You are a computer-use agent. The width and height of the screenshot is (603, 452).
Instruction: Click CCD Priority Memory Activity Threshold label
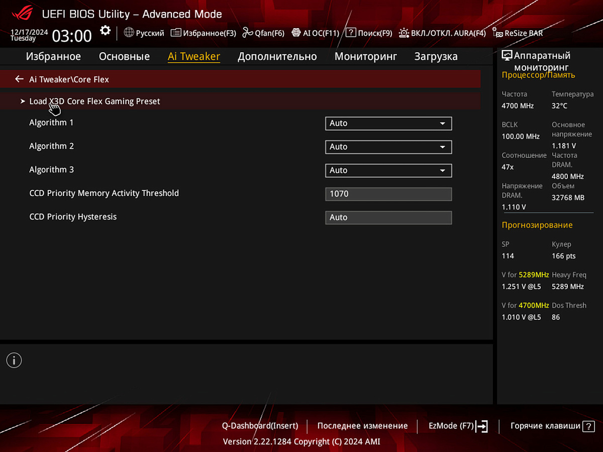(x=104, y=193)
